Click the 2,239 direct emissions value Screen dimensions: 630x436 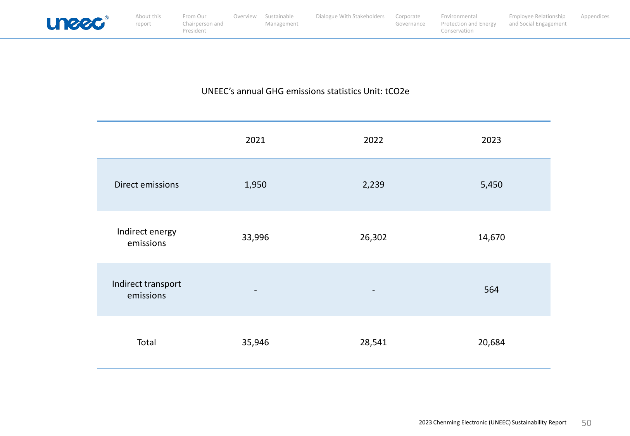(373, 185)
